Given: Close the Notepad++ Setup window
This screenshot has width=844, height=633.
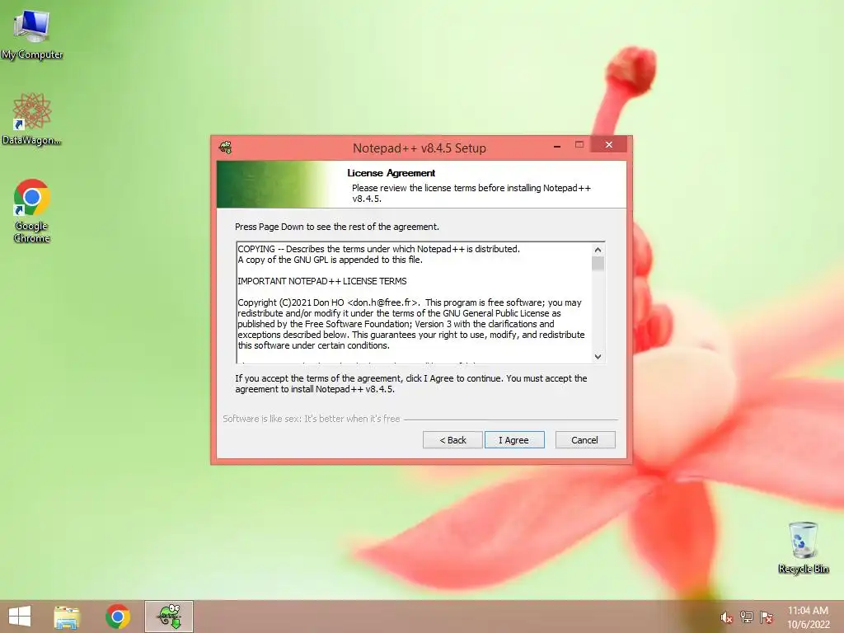Looking at the screenshot, I should pyautogui.click(x=609, y=145).
